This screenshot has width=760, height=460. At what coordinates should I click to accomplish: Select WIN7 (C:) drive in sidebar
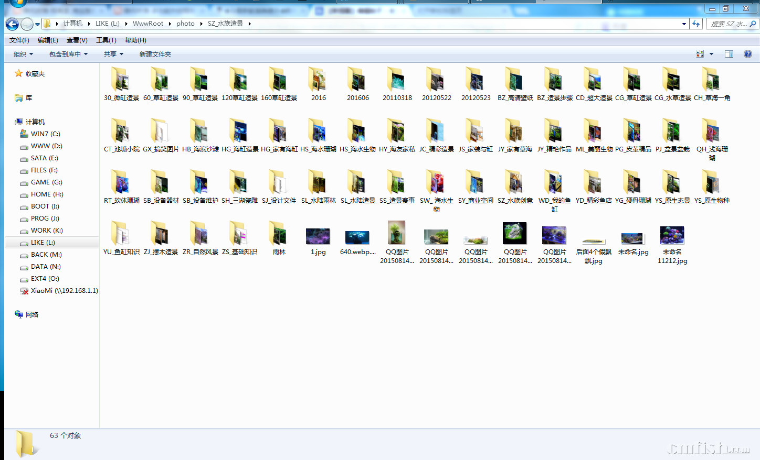(x=45, y=134)
